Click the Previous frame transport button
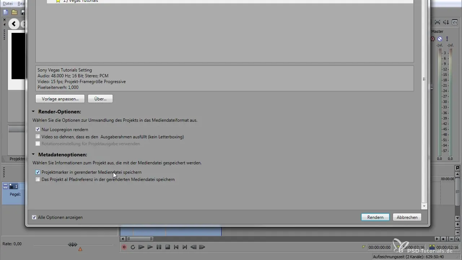462x260 pixels. tap(193, 247)
